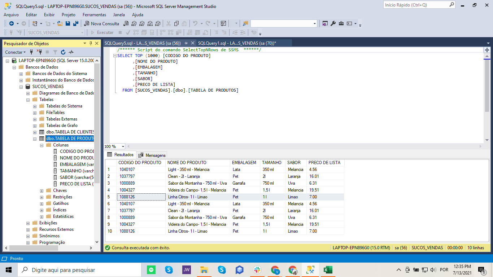Open Activity Monitor pulse icon in Object Explorer
The image size is (493, 277).
click(x=71, y=52)
